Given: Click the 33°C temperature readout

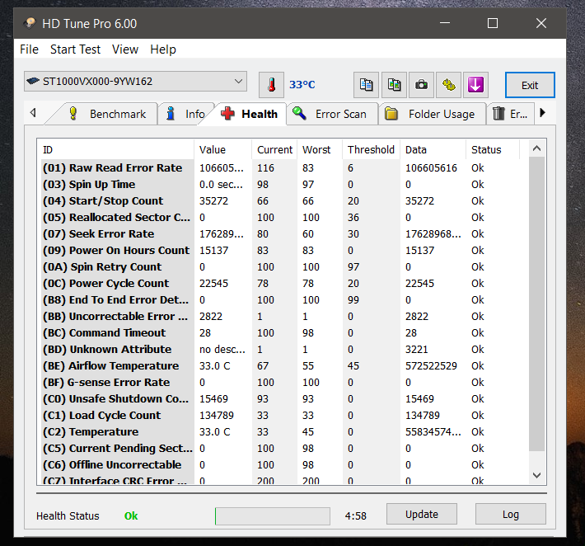Looking at the screenshot, I should (302, 85).
